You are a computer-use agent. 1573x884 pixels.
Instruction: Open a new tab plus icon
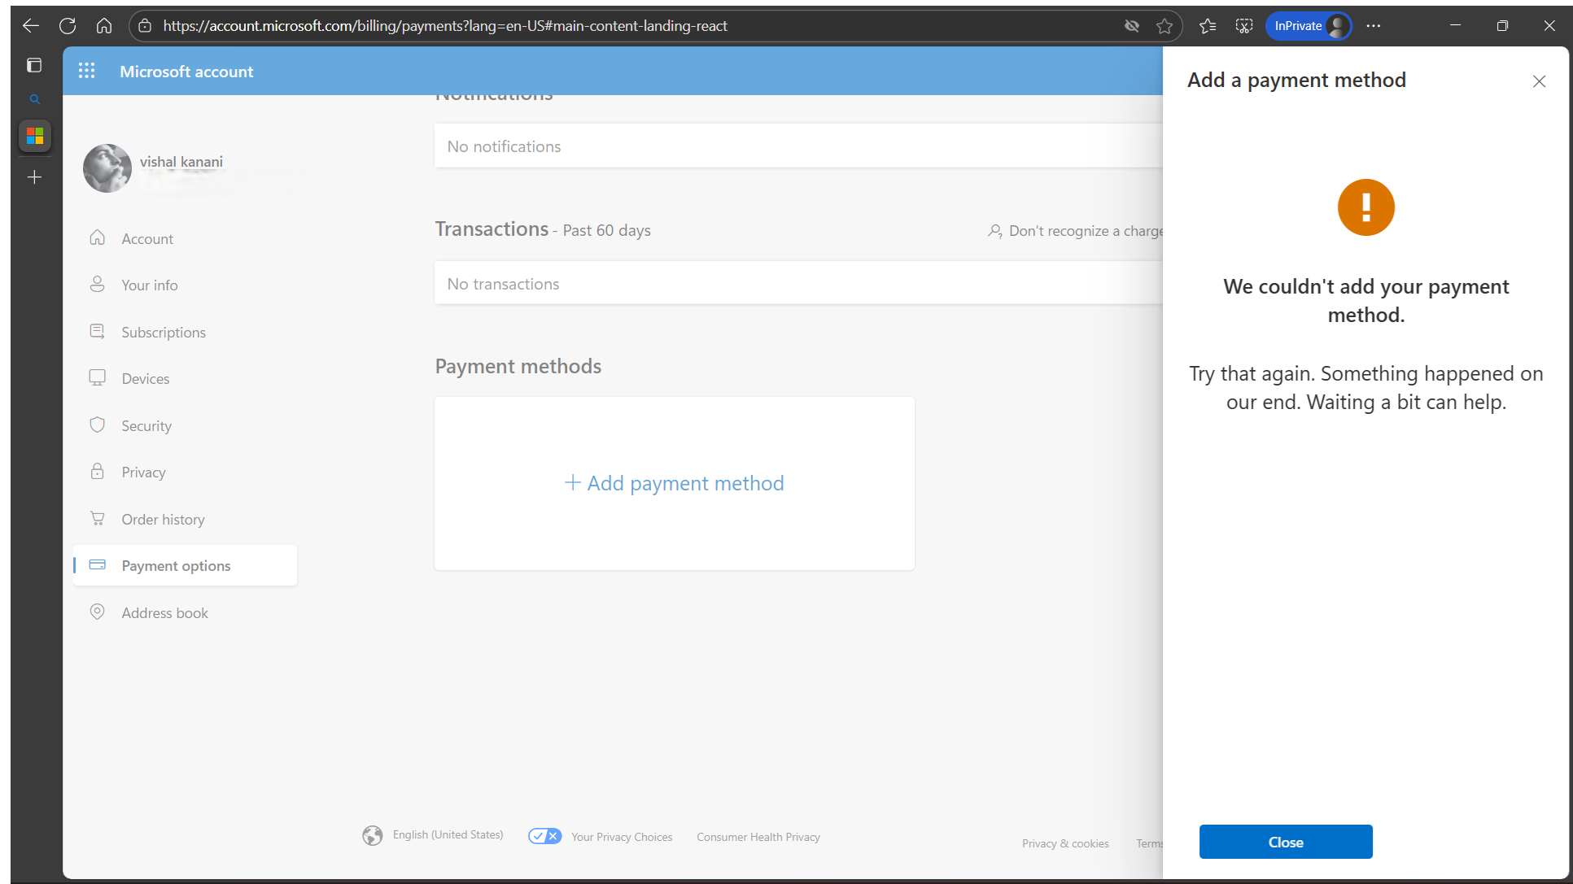coord(34,177)
